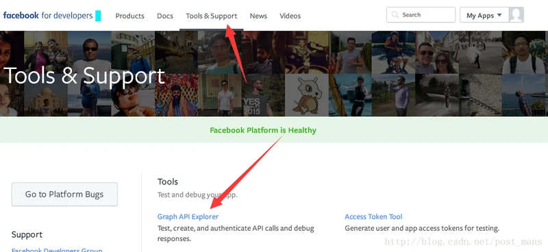
Task: Expand the My Apps dropdown
Action: click(x=484, y=15)
